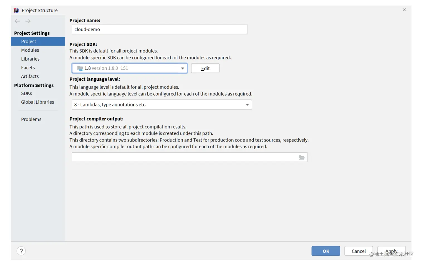Click the Project name text field
Image resolution: width=421 pixels, height=264 pixels.
point(159,29)
